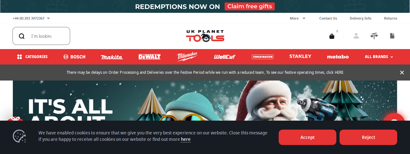Click the search magnifier icon

pyautogui.click(x=22, y=36)
